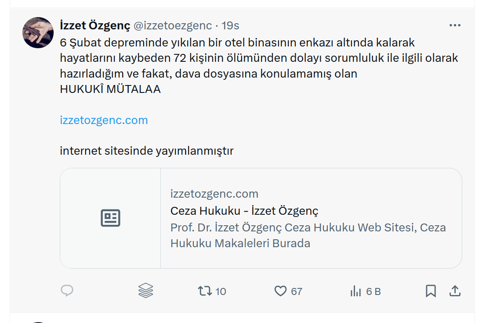Screen dimensions: 486x323
Task: Open the @izzetoezgenc handle link
Action: (x=172, y=26)
